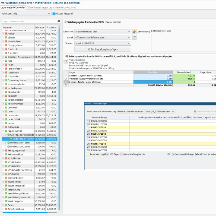216x216 pixels.
Task: Select the Vorderkappen tree row
Action: coord(29,201)
